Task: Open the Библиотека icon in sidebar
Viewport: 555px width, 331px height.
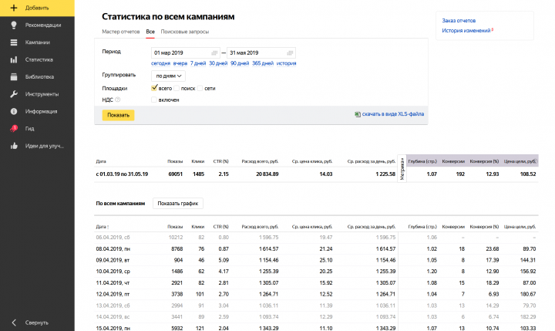Action: tap(14, 76)
